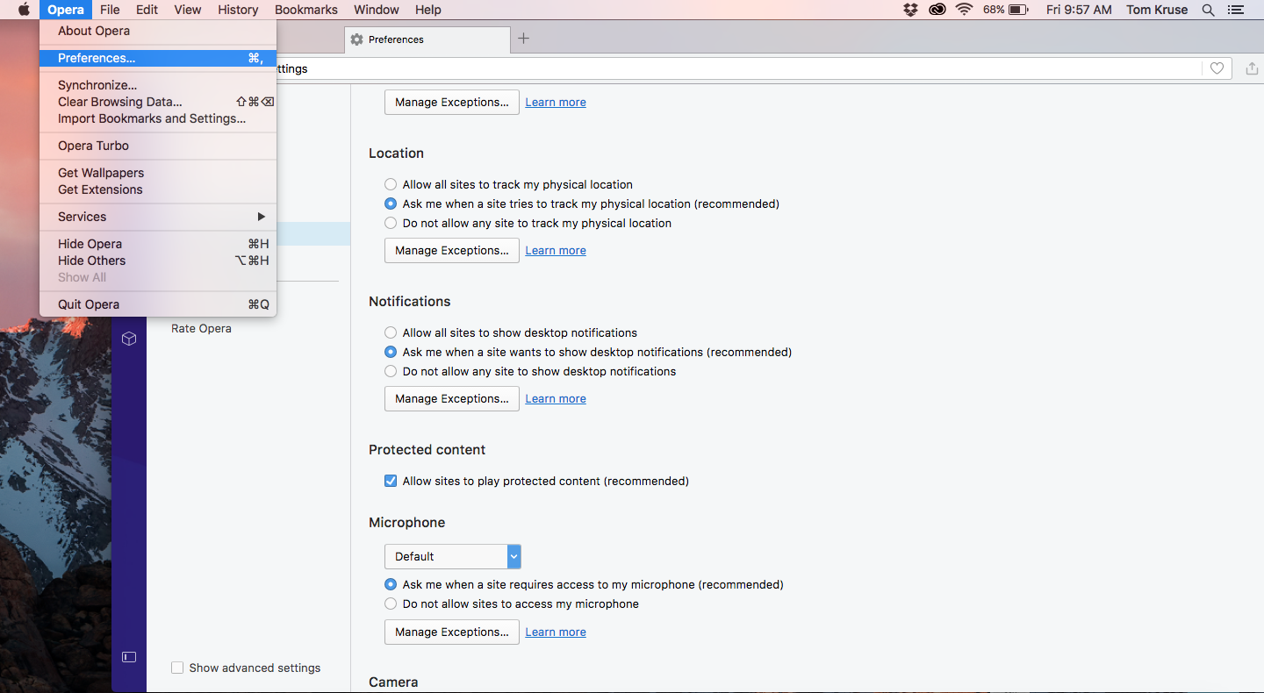Click Manage Exceptions under Location

tap(451, 250)
